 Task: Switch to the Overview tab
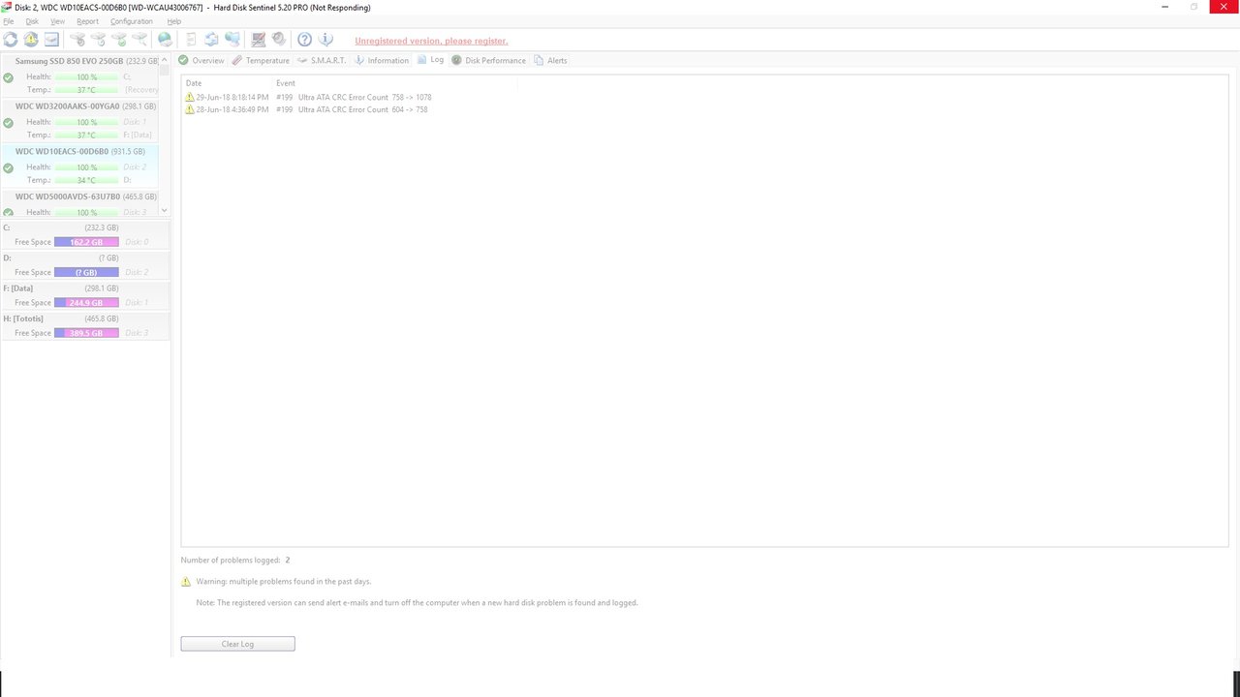201,60
